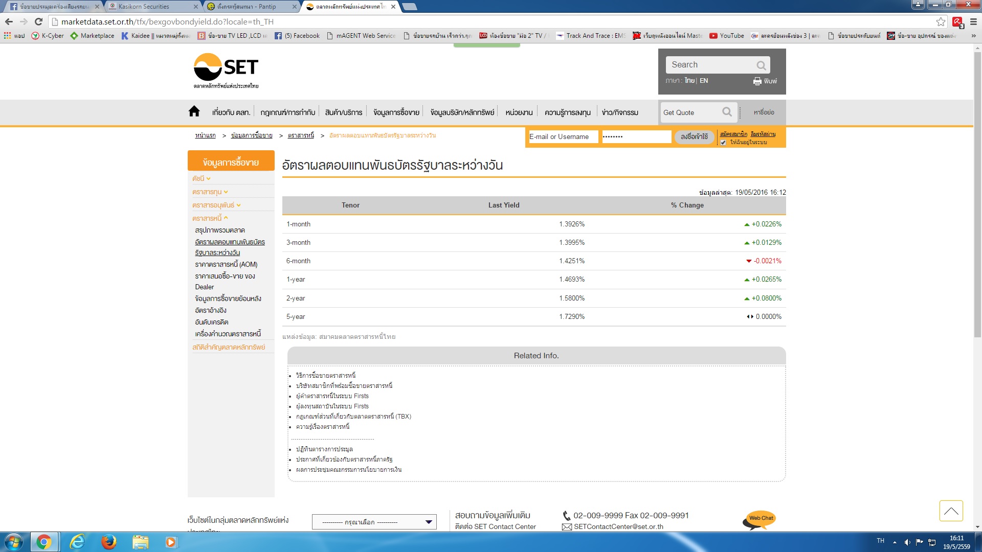Image resolution: width=982 pixels, height=552 pixels.
Task: Switch language to EN
Action: [704, 81]
